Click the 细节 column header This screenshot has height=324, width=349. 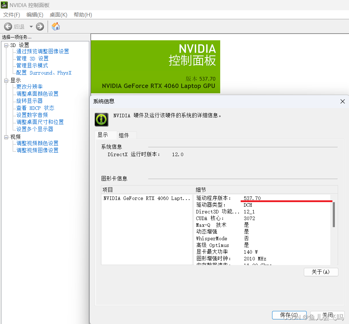coord(266,190)
